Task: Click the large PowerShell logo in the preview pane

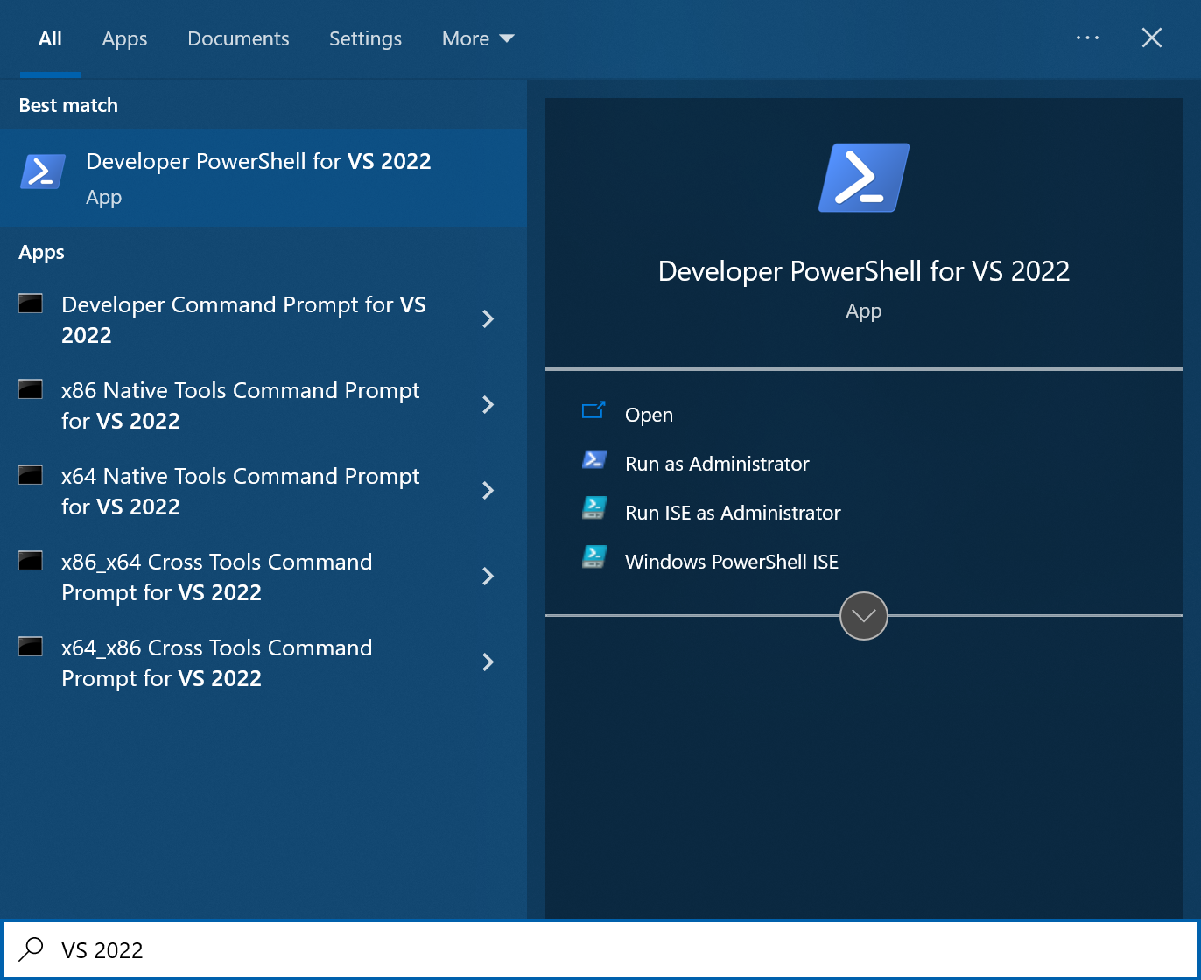Action: 864,178
